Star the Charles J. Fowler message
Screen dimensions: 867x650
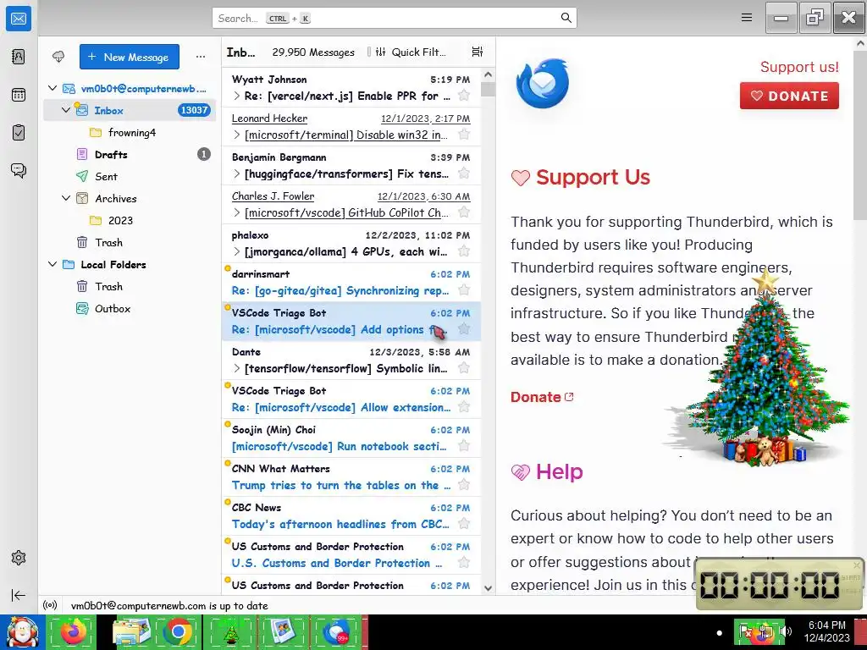tap(464, 212)
